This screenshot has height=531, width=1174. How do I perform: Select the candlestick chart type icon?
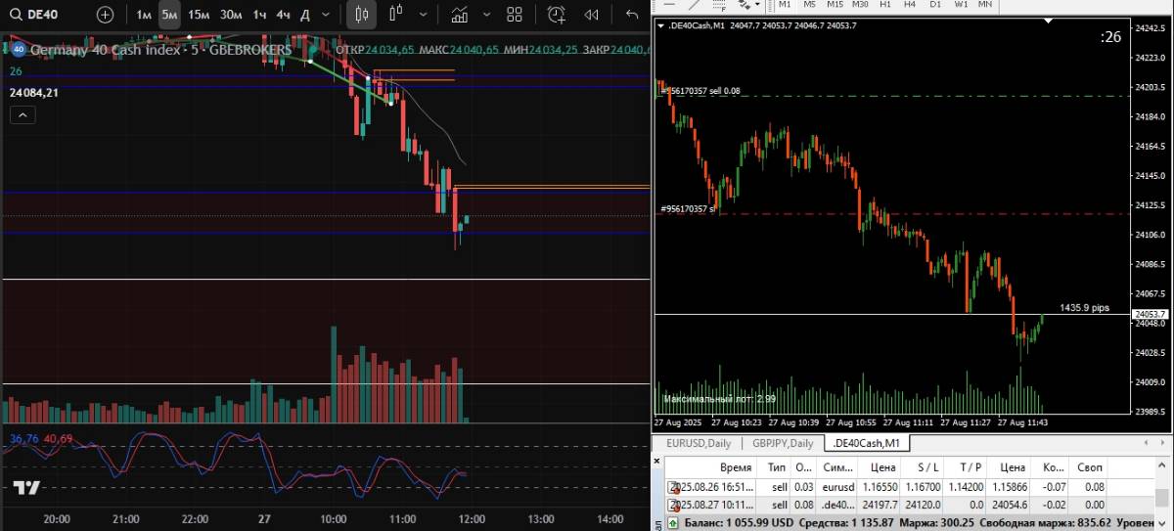(362, 15)
